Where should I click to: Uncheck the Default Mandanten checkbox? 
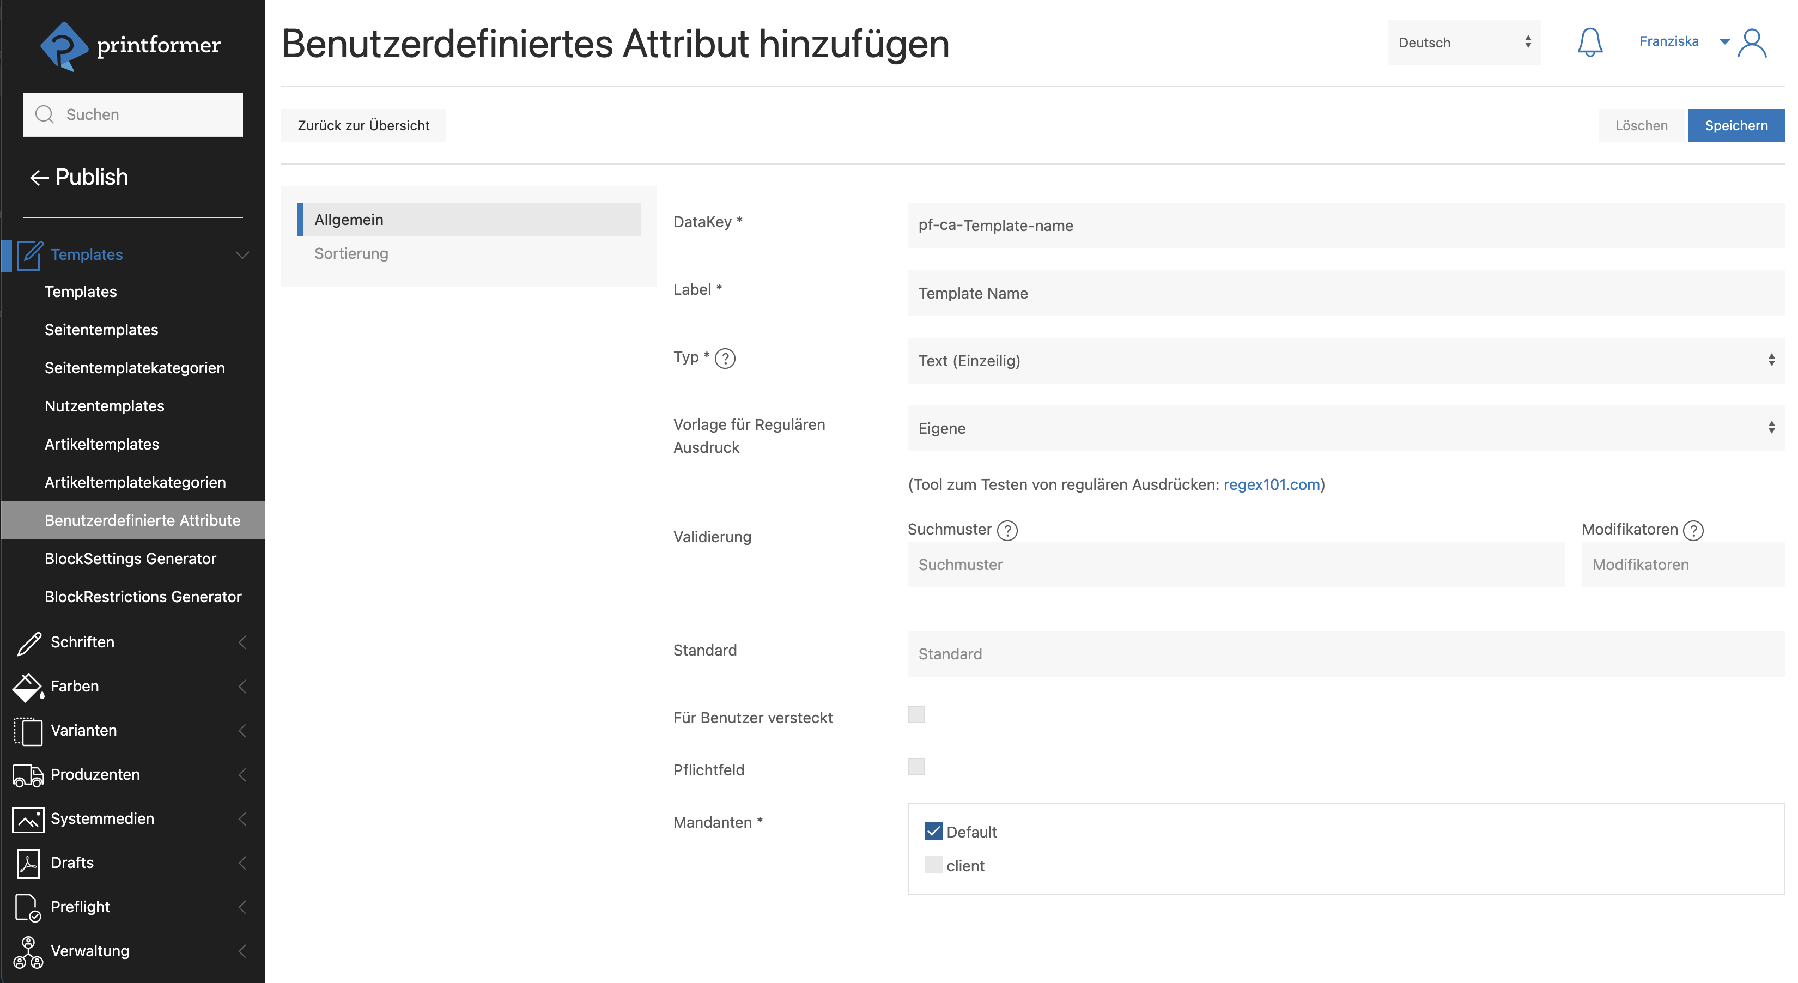[933, 831]
